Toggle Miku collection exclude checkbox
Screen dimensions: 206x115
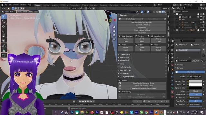(198, 14)
